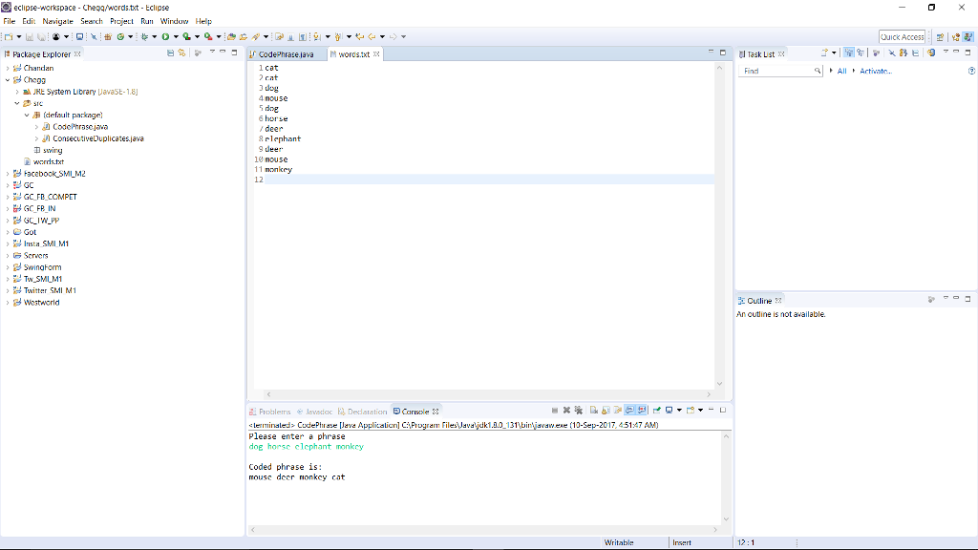This screenshot has width=978, height=550.
Task: Collapse the src folder
Action: pyautogui.click(x=17, y=103)
